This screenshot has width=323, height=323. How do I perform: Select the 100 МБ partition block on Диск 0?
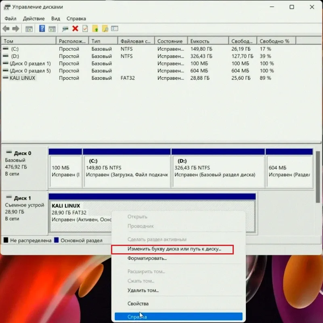click(x=65, y=168)
